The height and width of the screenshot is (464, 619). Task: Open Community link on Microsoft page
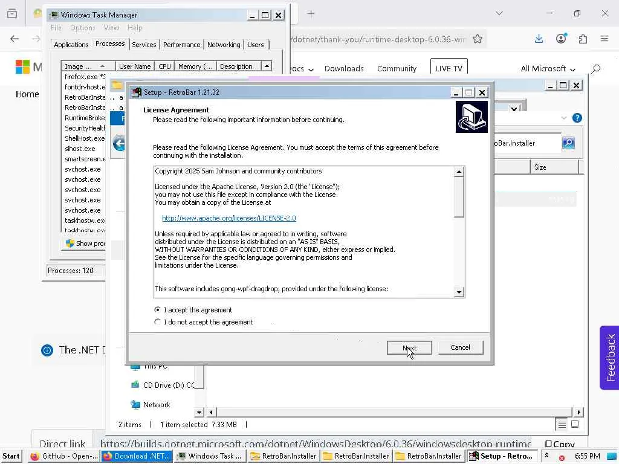pos(397,69)
